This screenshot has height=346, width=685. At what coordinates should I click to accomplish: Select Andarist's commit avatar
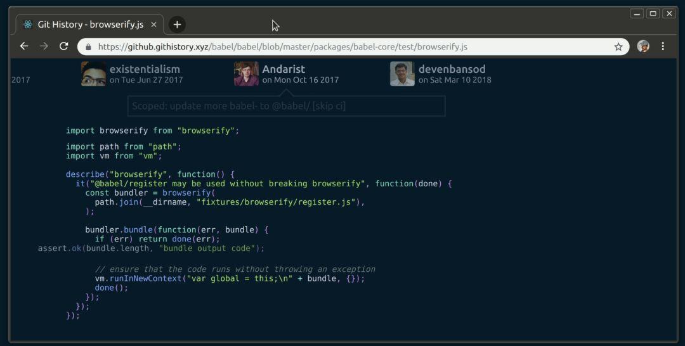pyautogui.click(x=246, y=74)
